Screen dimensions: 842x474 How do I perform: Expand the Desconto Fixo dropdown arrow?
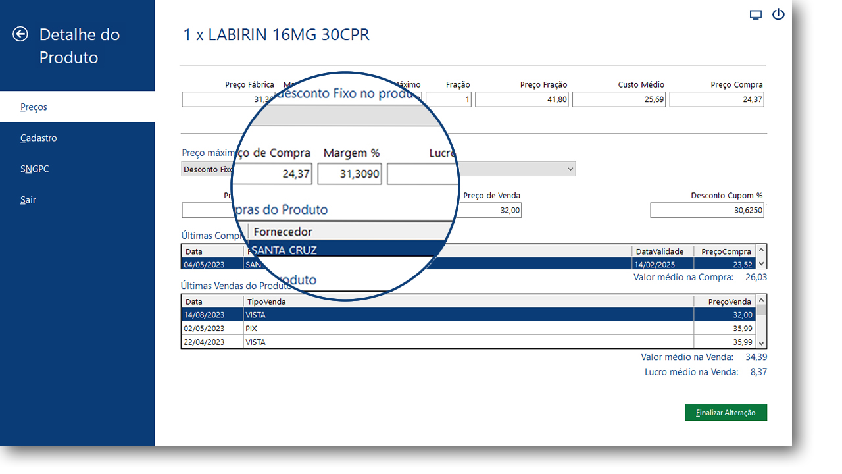point(569,169)
